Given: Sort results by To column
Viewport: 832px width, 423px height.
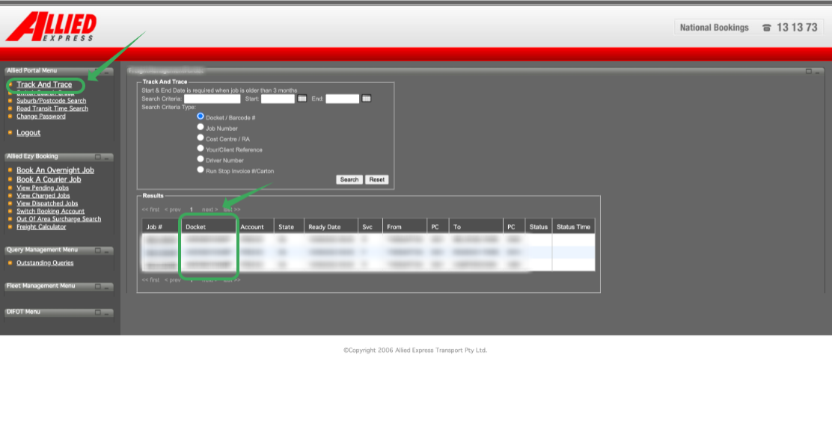Looking at the screenshot, I should click(x=457, y=227).
